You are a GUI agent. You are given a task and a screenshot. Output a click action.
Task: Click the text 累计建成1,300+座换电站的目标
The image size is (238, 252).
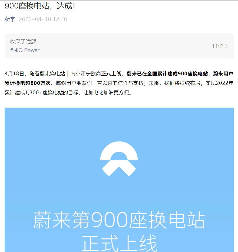click(41, 93)
